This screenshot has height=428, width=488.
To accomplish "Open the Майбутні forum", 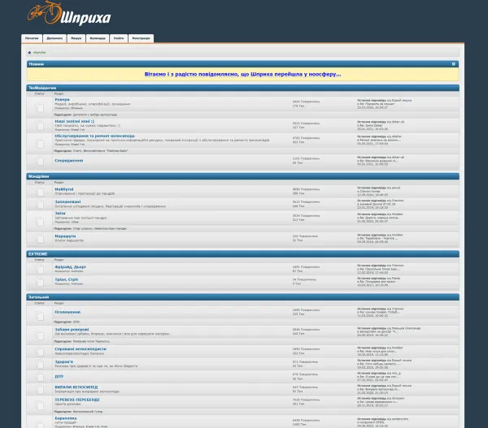I will coord(64,189).
